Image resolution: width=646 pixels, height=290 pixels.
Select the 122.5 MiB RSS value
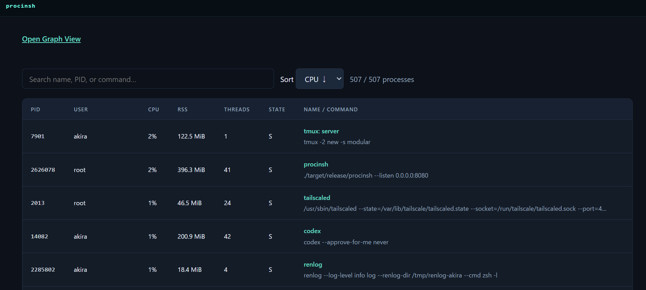click(x=191, y=136)
